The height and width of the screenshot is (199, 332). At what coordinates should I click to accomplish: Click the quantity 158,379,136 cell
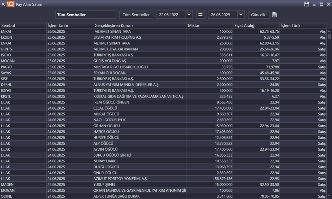coord(210,179)
